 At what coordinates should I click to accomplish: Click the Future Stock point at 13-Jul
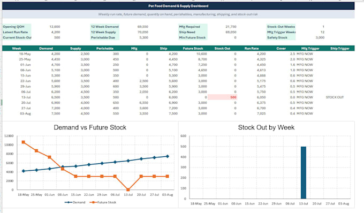tap(128, 189)
